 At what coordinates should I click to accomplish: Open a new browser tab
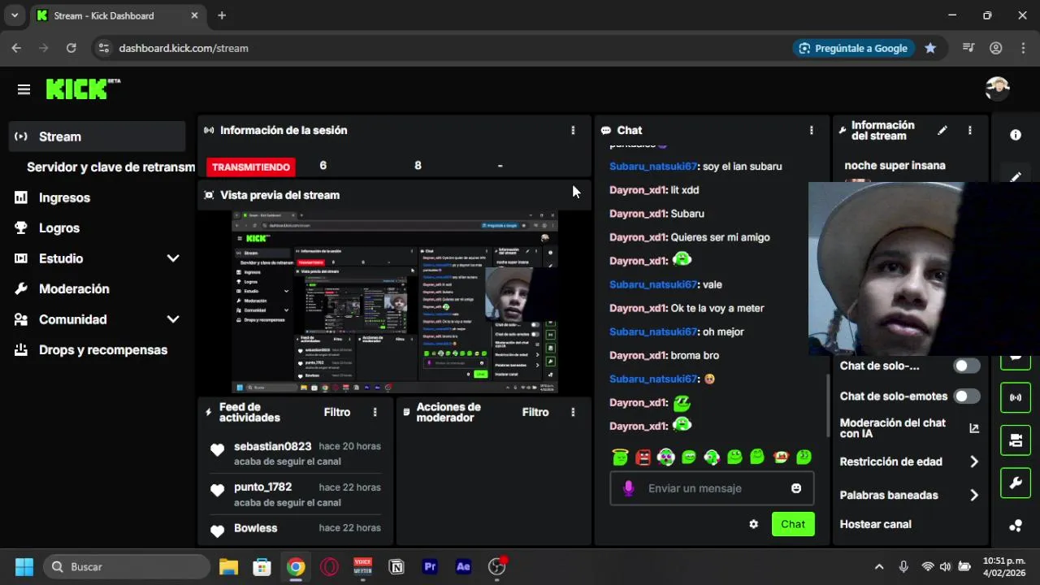click(222, 15)
